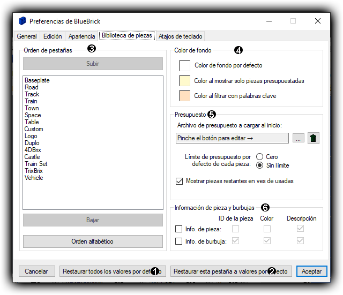Toggle Descripción checkbox for Info. de burbuja
343x295 pixels.
pyautogui.click(x=300, y=241)
